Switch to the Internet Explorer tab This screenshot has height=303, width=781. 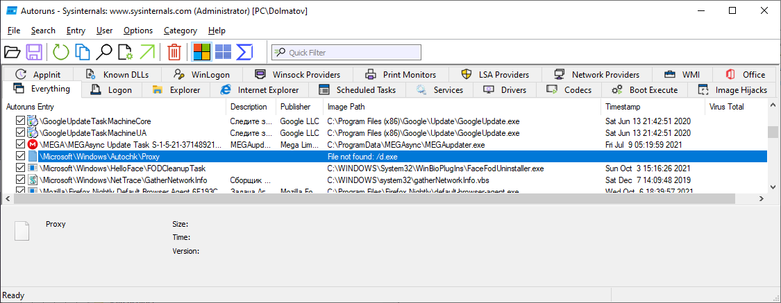pos(260,90)
